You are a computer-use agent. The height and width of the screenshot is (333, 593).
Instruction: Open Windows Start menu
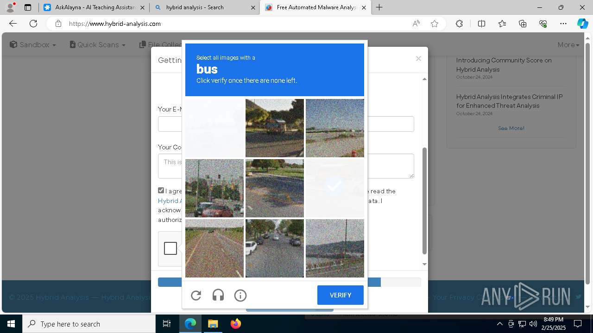[11, 324]
